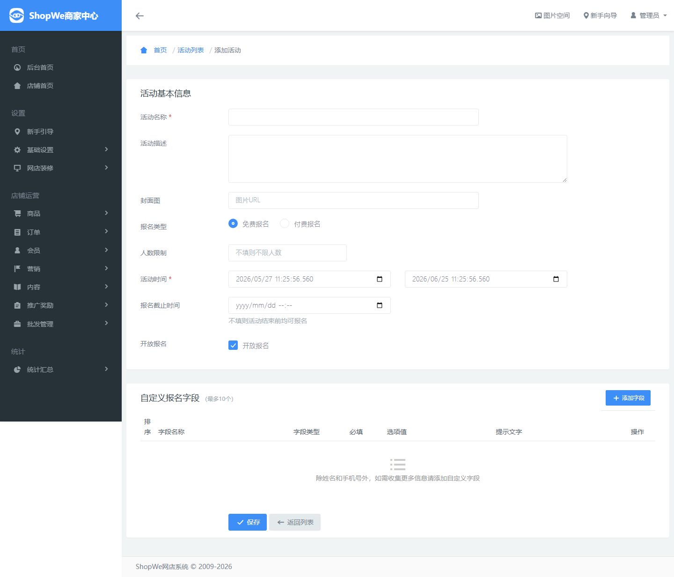The image size is (674, 577).
Task: Open the 营销 sidebar menu
Action: pyautogui.click(x=61, y=269)
